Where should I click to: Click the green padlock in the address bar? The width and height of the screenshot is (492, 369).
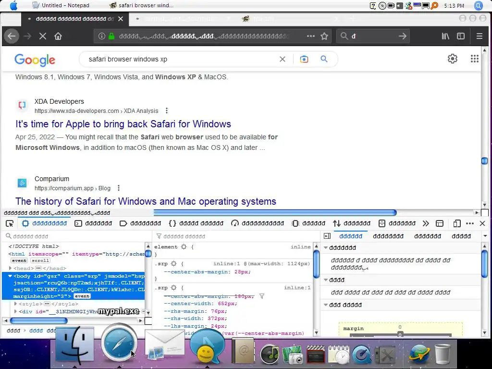(111, 36)
